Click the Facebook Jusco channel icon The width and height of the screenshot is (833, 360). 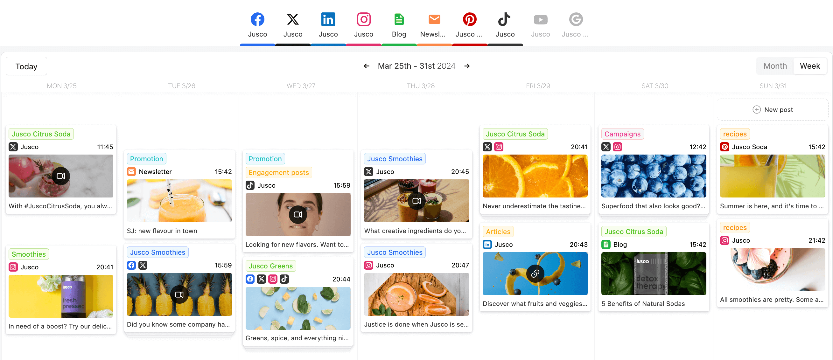click(x=257, y=19)
